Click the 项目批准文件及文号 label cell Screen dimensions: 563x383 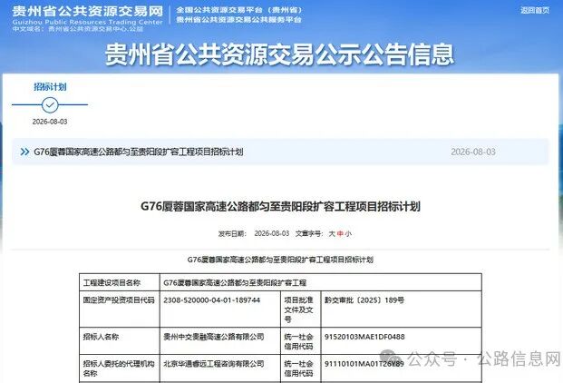click(299, 309)
